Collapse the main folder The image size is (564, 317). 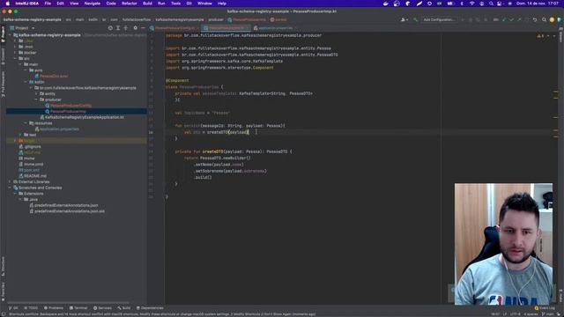tap(20, 64)
